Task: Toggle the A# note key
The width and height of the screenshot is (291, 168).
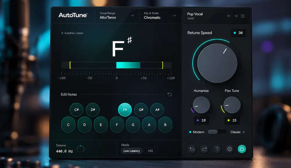Action: (157, 110)
